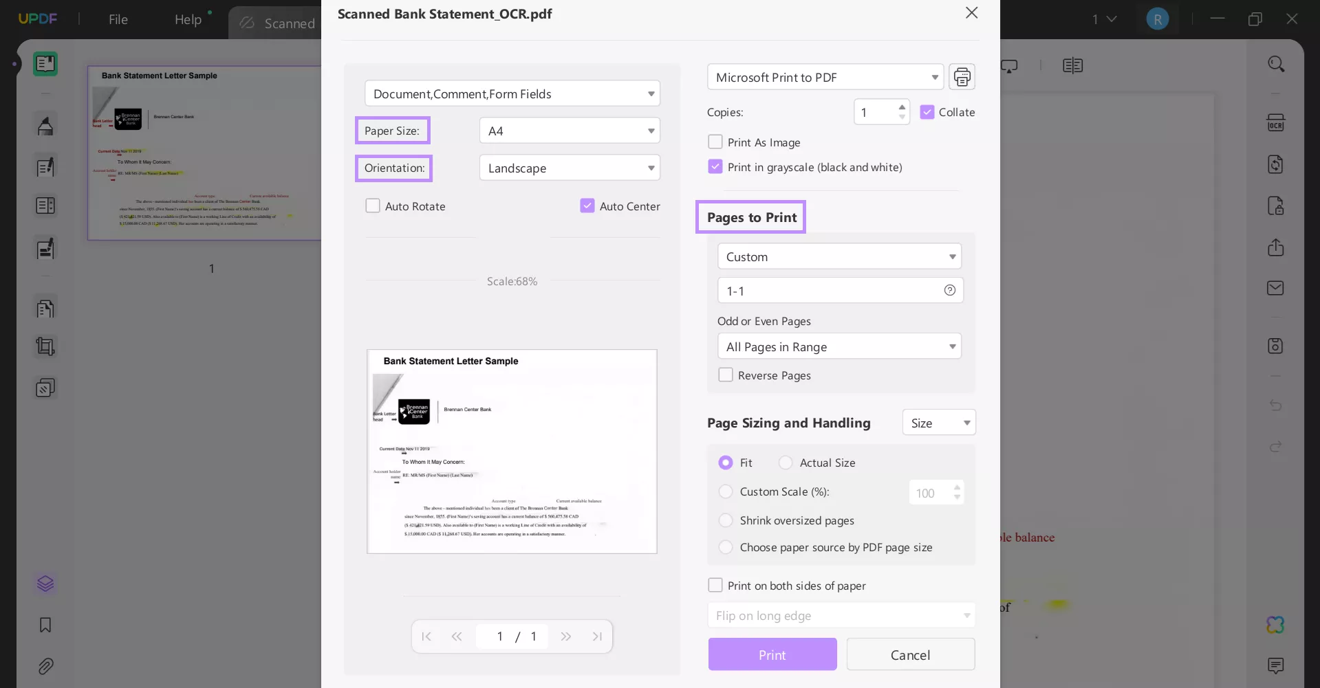Click the current page number field in preview
This screenshot has height=688, width=1320.
pyautogui.click(x=499, y=636)
